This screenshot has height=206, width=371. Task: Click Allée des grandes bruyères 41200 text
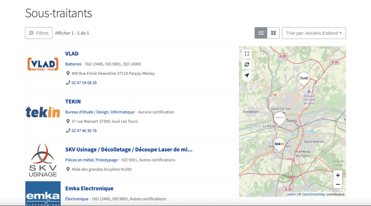[101, 169]
